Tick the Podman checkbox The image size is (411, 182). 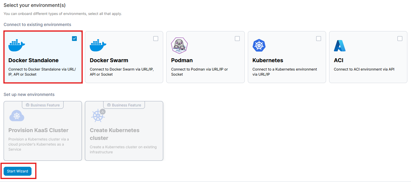(x=237, y=38)
